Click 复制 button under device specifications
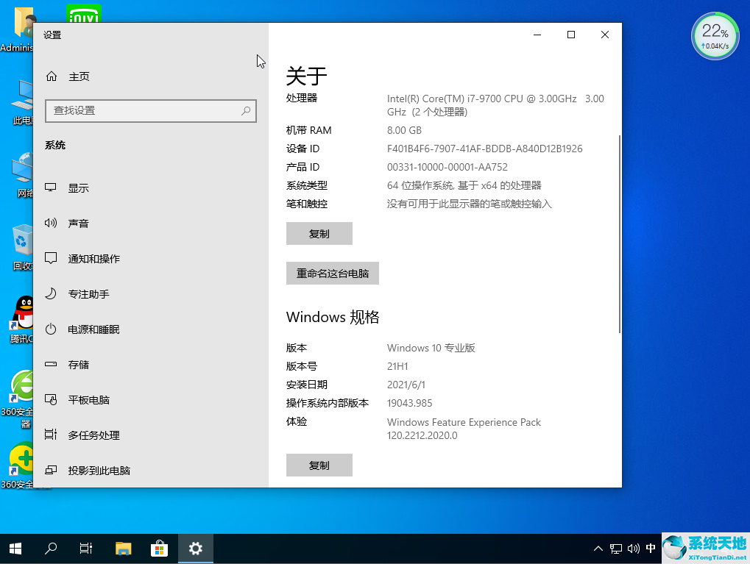The height and width of the screenshot is (564, 750). click(319, 234)
